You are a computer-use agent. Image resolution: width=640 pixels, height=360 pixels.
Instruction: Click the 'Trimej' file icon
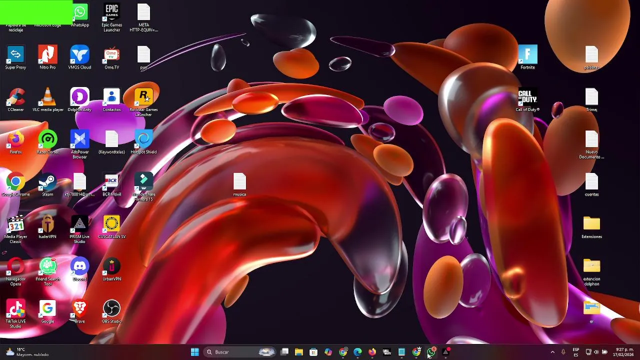pyautogui.click(x=591, y=100)
